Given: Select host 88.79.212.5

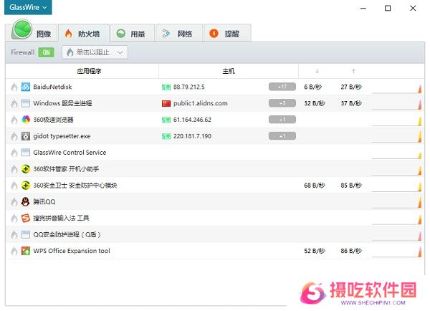Looking at the screenshot, I should click(x=189, y=87).
